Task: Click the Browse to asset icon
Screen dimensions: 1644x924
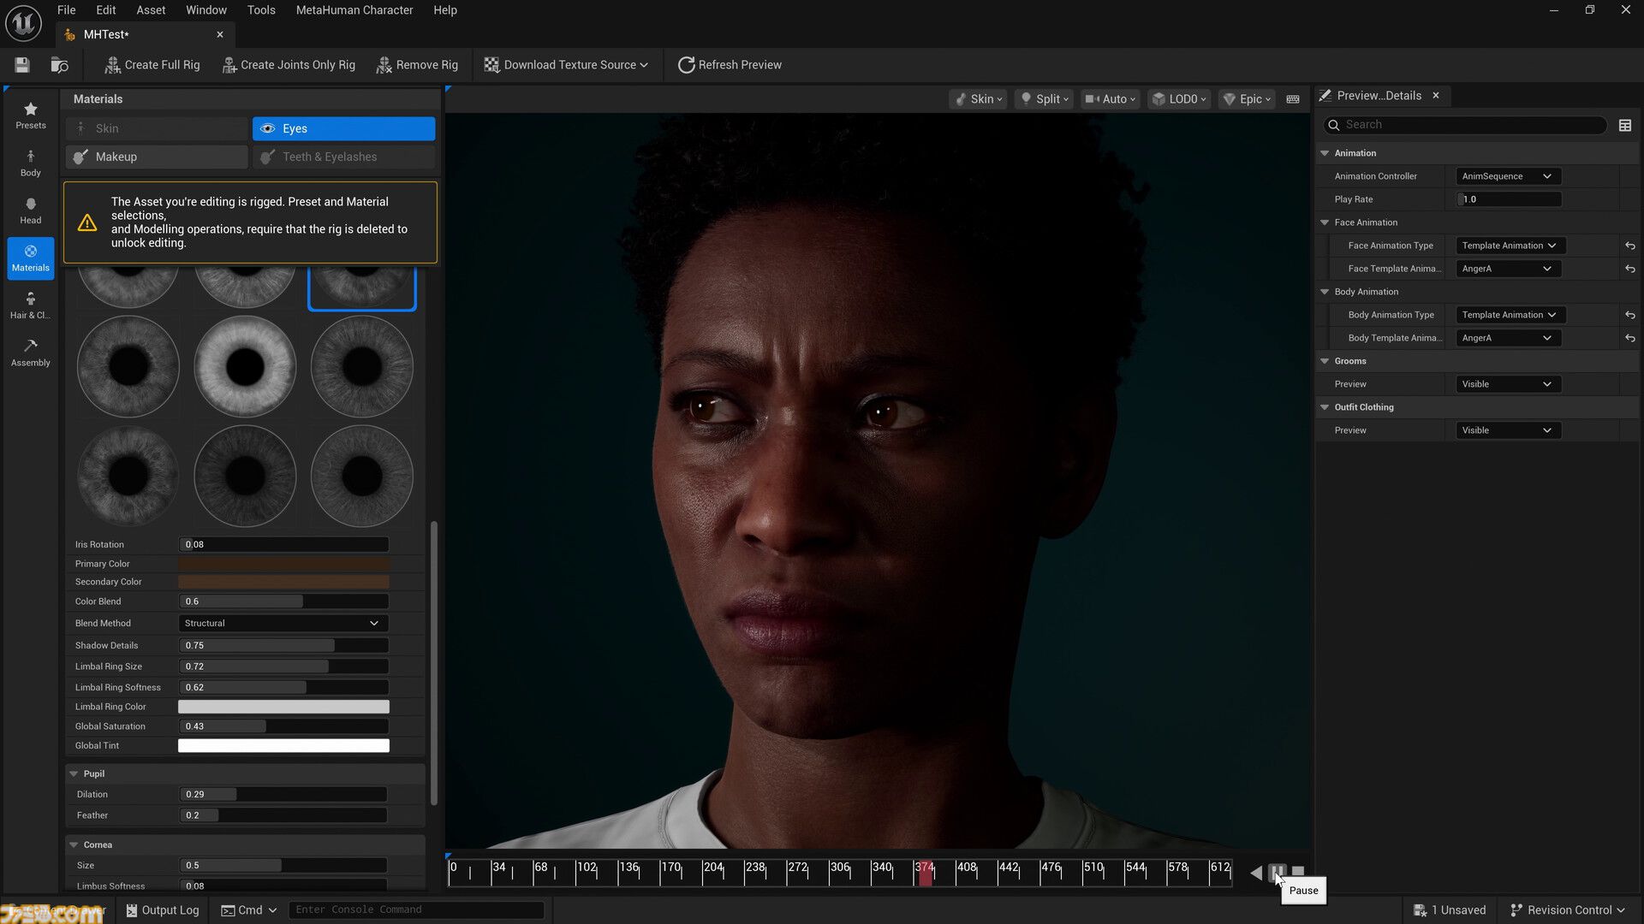Action: pos(59,65)
